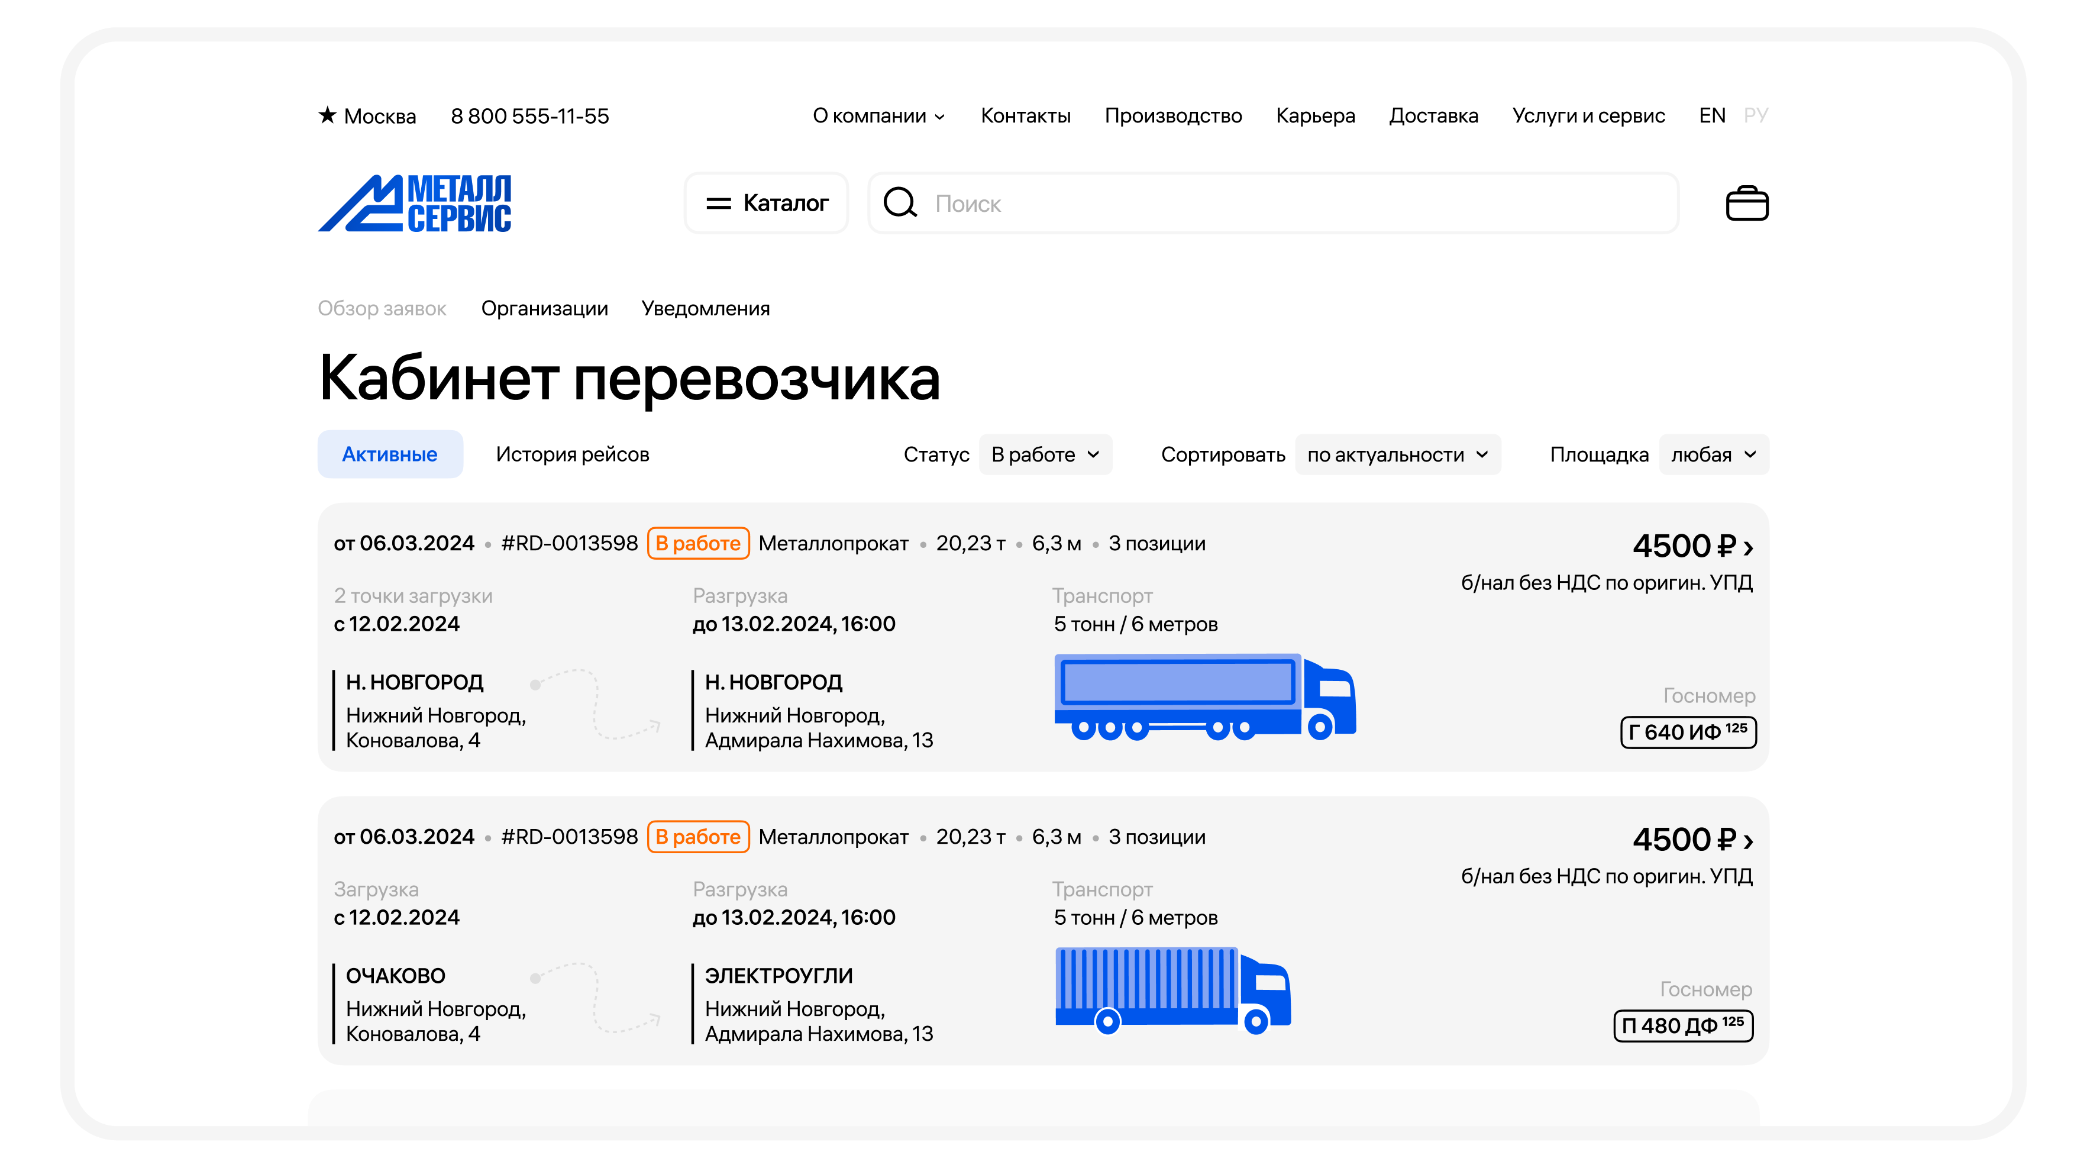Viewport: 2087px width, 1168px height.
Task: Click the briefcase cart icon
Action: point(1747,204)
